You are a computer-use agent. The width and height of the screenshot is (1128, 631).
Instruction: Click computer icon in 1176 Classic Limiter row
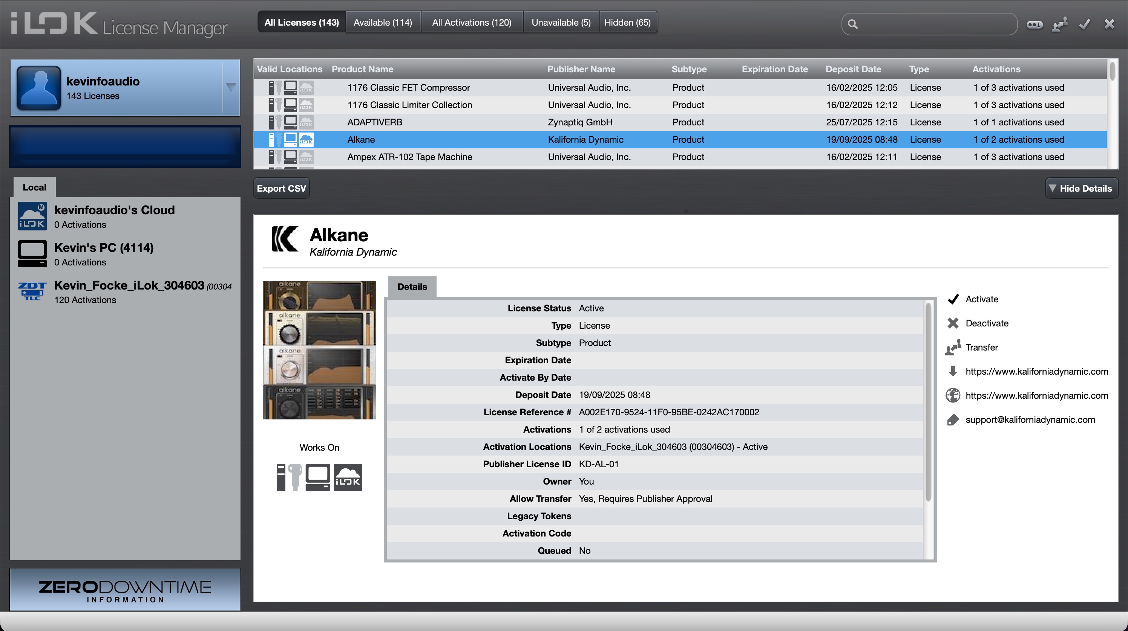click(291, 105)
